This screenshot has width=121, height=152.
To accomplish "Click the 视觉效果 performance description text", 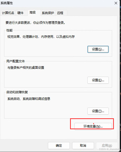I will click(41, 37).
